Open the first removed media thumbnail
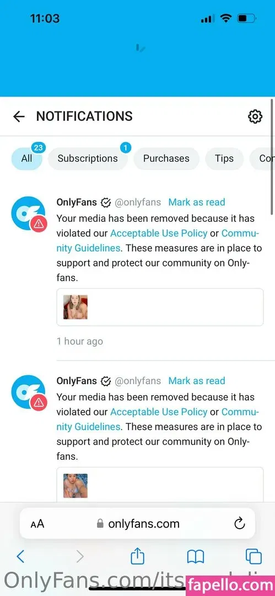This screenshot has height=596, width=275. pyautogui.click(x=75, y=307)
